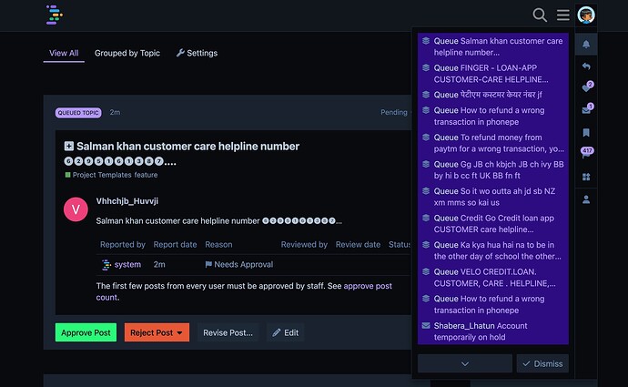
Task: Click the feature tag
Action: click(146, 175)
